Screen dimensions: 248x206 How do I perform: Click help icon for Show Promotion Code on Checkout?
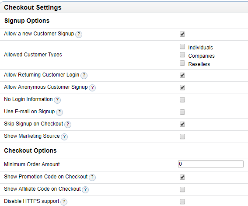point(92,177)
